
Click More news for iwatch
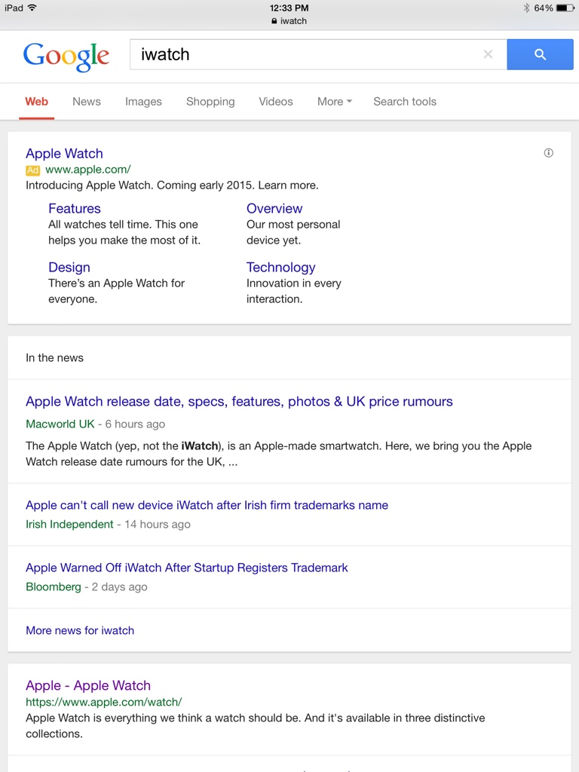(80, 630)
